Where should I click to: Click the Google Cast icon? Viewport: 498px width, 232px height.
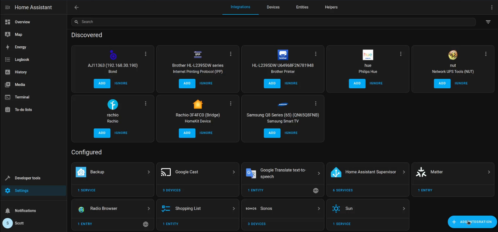[166, 172]
